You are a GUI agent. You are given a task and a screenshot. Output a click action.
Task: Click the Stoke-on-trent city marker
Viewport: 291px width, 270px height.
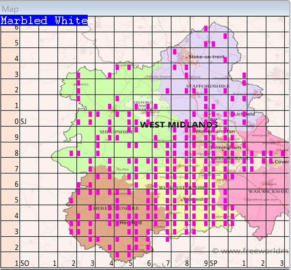(x=186, y=57)
